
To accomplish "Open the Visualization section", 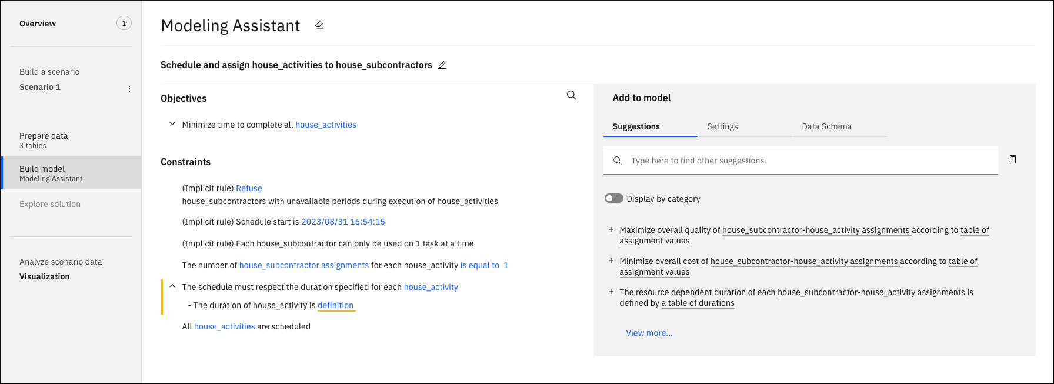I will (45, 276).
